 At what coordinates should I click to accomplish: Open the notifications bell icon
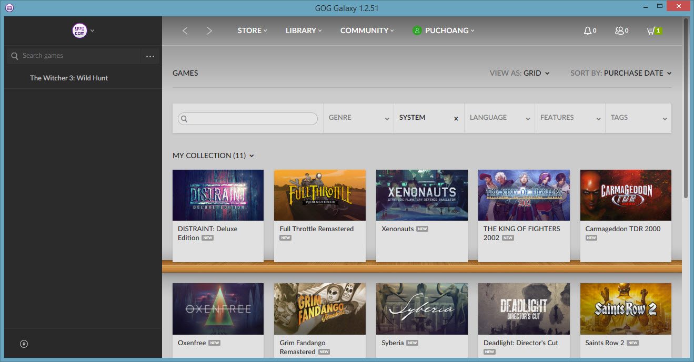[x=587, y=30]
